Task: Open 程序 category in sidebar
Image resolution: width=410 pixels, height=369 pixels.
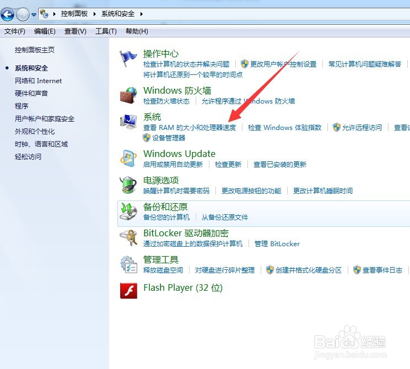Action: pos(21,106)
